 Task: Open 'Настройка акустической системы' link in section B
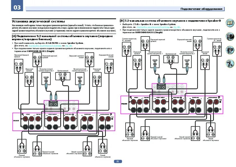point(153,27)
